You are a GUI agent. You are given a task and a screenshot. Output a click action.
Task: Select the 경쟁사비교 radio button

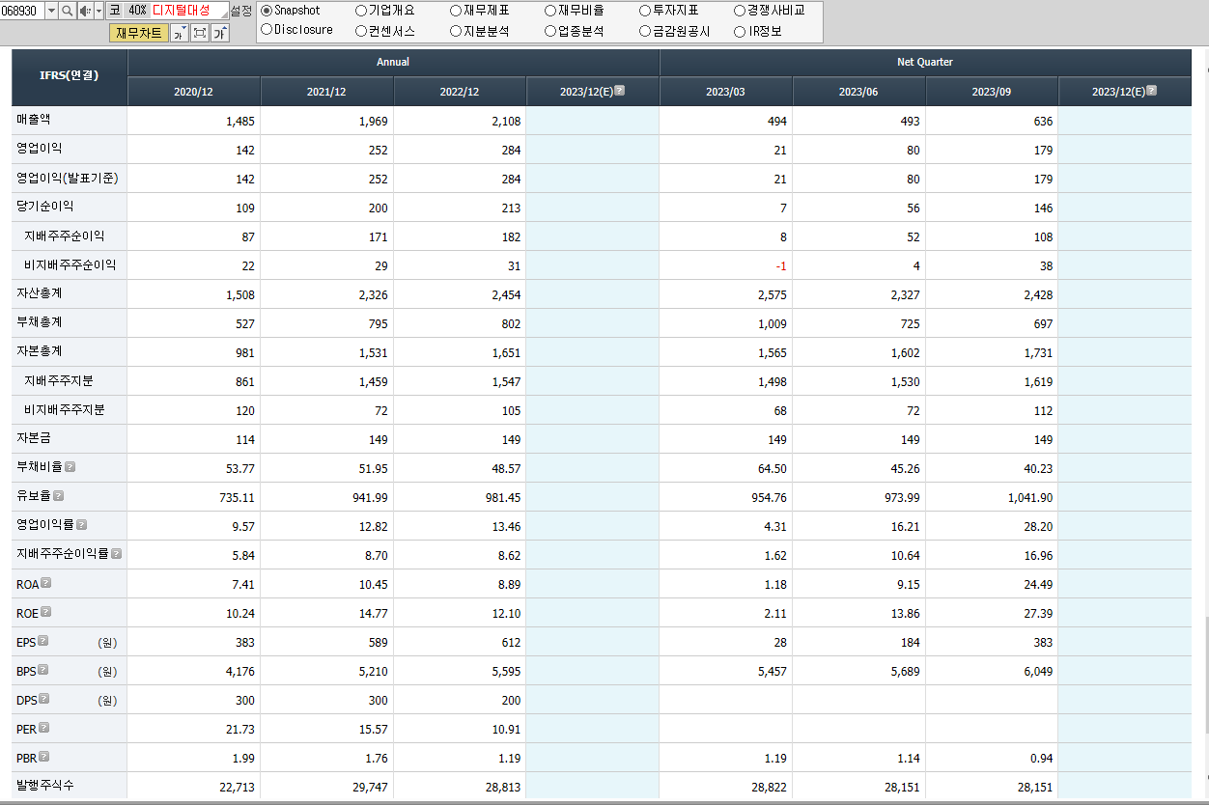740,11
